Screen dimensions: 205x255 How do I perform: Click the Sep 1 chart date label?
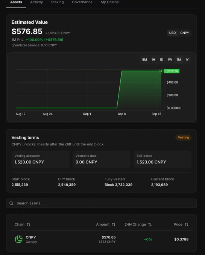[87, 114]
